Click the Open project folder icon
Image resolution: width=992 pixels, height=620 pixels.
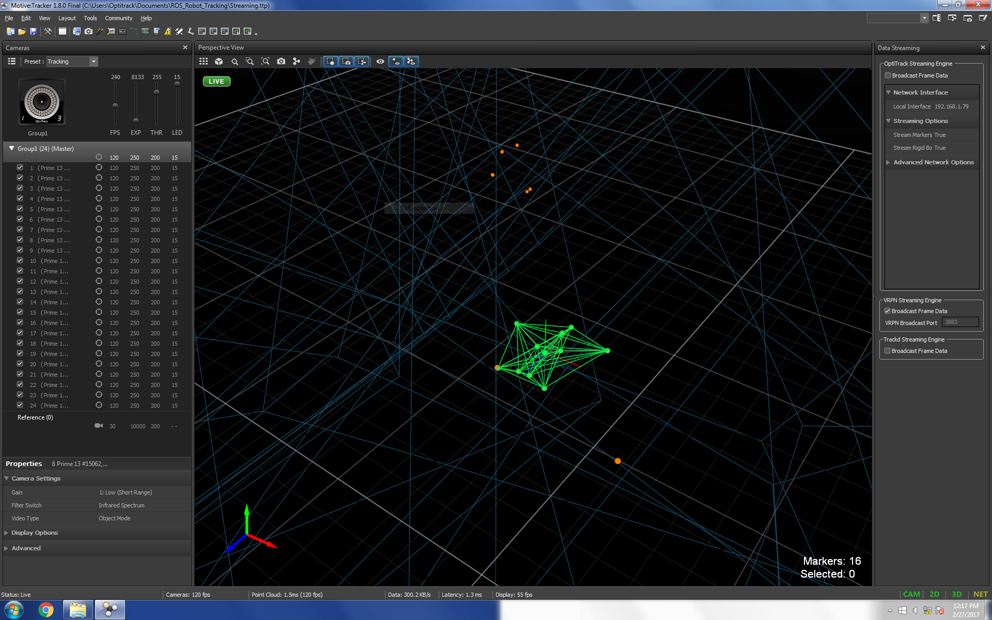(22, 32)
